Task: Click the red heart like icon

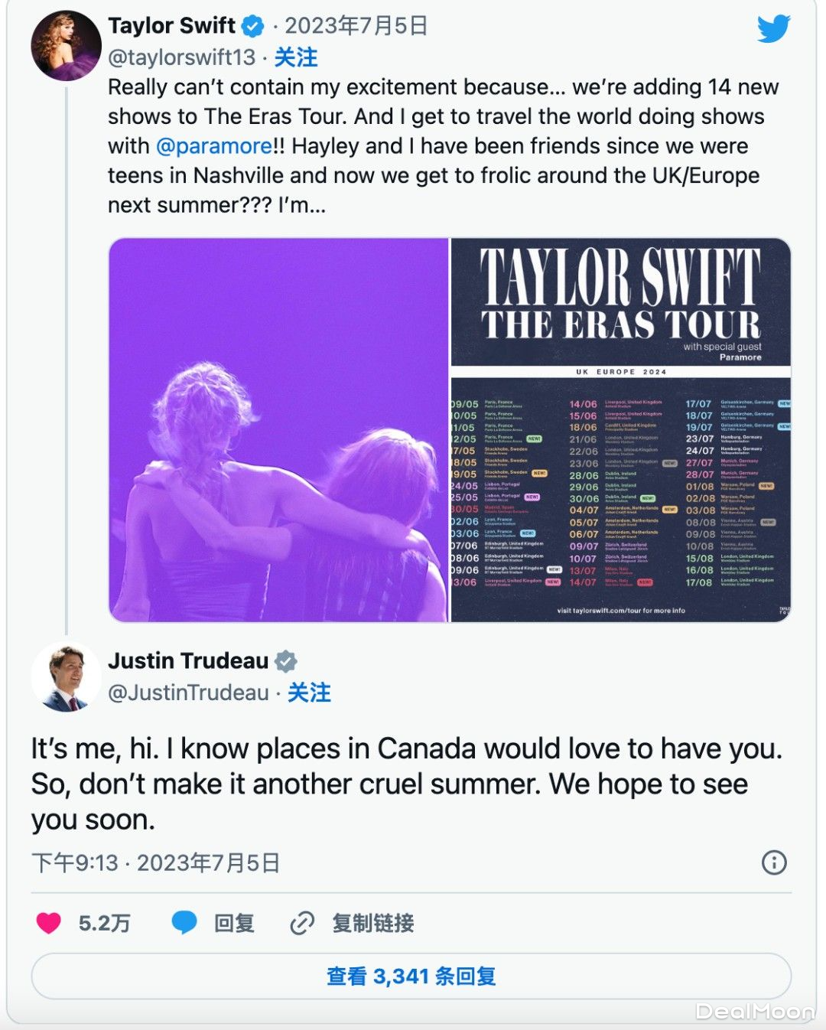Action: [48, 923]
